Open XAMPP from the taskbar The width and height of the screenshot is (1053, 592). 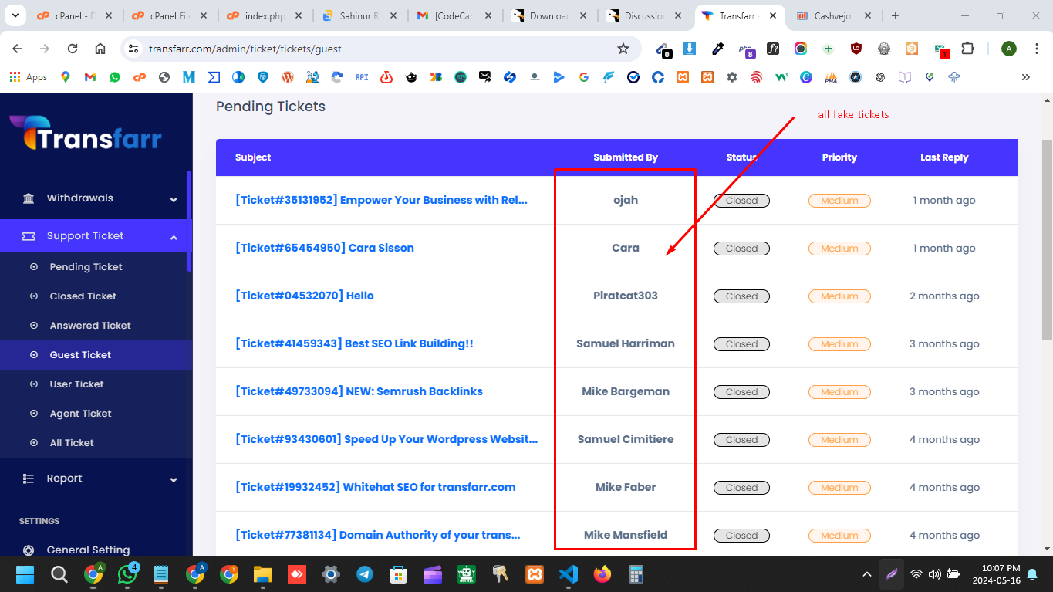pos(535,574)
